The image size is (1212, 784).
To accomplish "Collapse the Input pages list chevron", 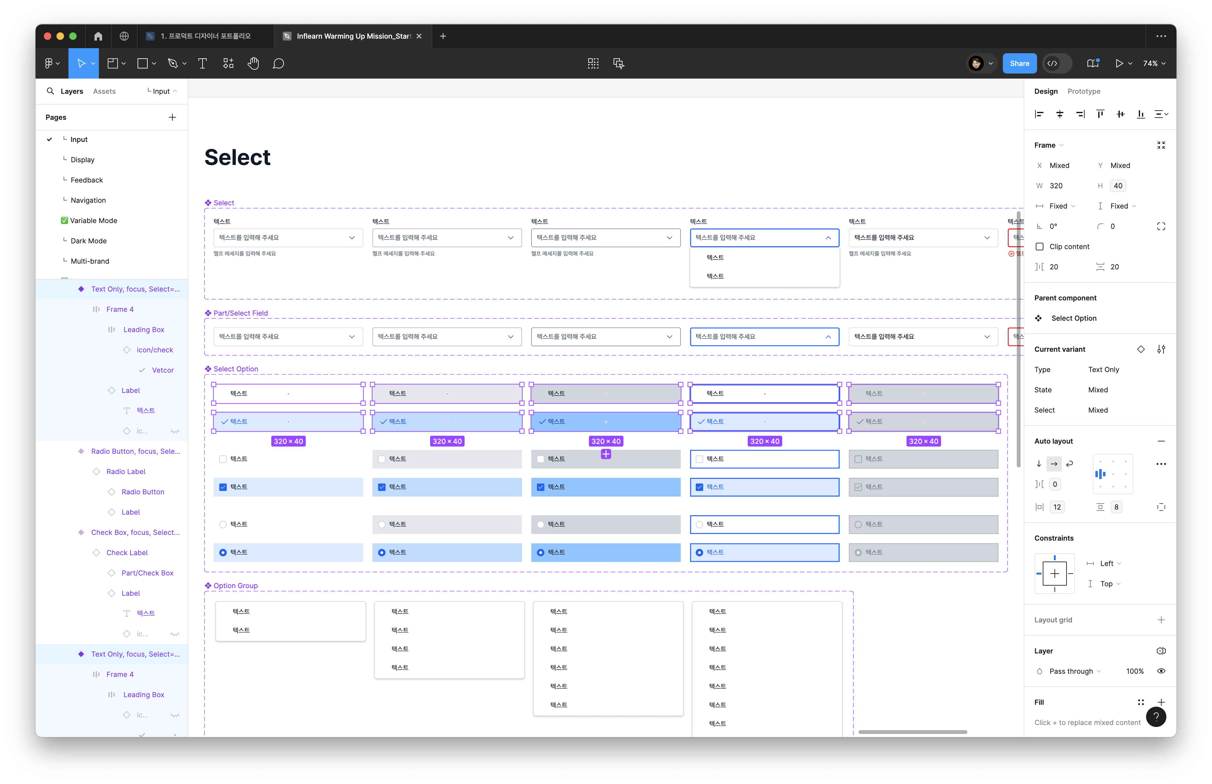I will coord(175,91).
